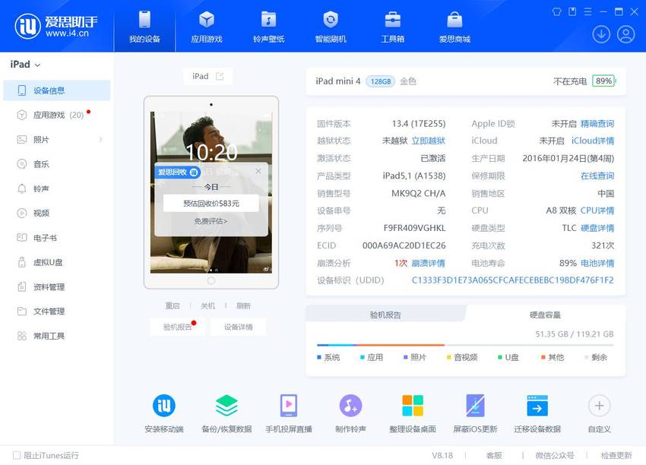Open 迁移设备数据 tool icon
Viewport: 646px width, 465px height.
[x=537, y=406]
